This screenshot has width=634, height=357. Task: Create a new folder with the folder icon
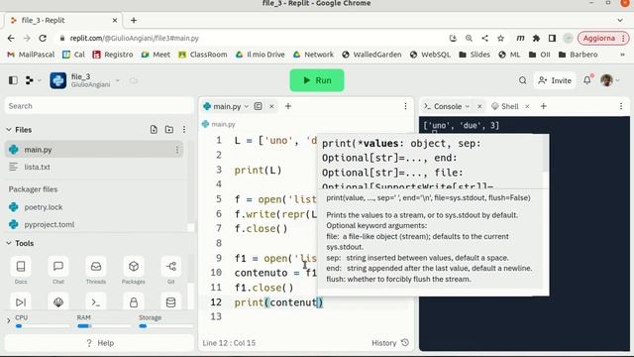(169, 130)
